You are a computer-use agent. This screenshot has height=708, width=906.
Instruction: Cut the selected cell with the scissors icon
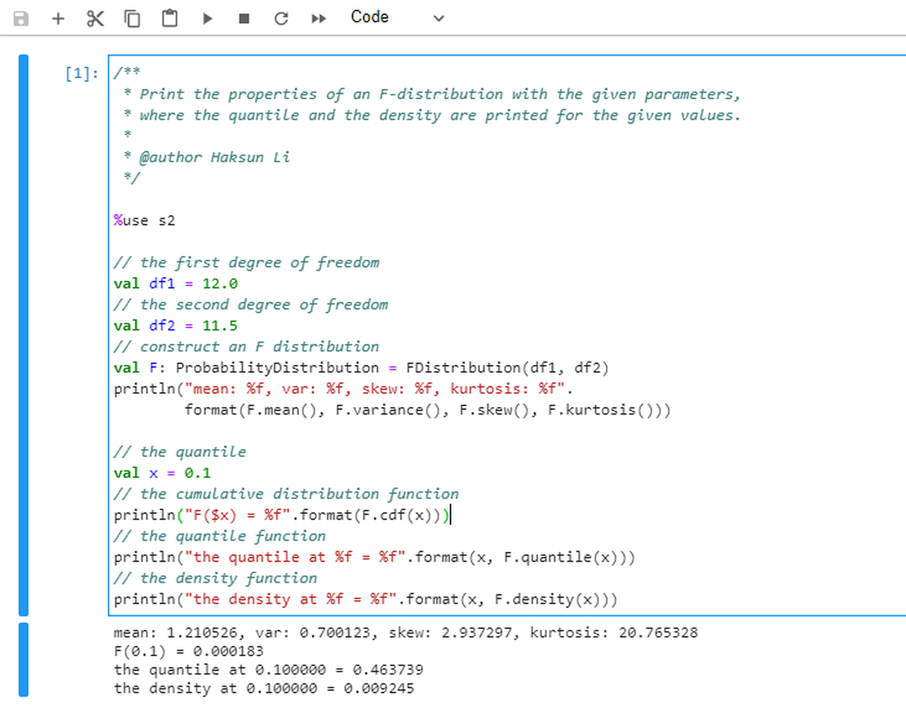coord(95,18)
